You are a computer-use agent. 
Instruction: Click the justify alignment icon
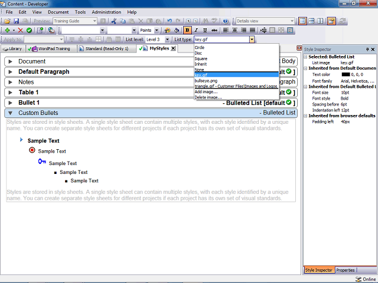coord(252,30)
